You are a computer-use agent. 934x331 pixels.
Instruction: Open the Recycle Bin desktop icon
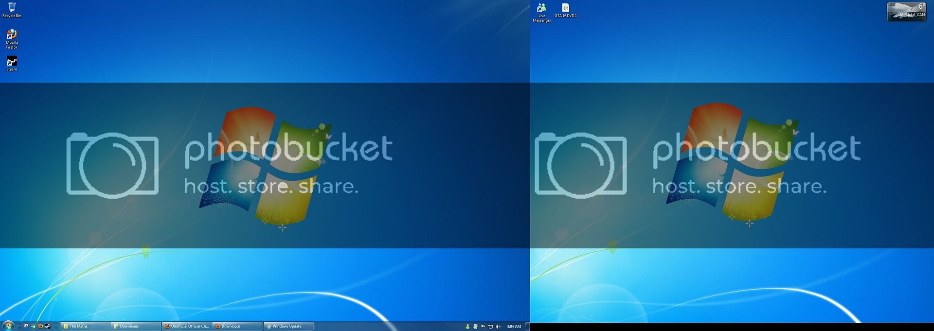pos(12,10)
